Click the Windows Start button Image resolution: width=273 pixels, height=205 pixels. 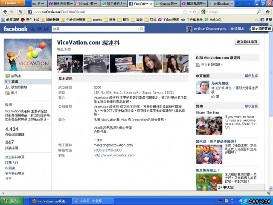point(12,201)
